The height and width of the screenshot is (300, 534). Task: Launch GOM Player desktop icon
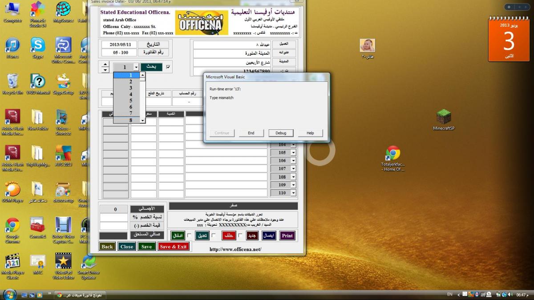click(12, 192)
